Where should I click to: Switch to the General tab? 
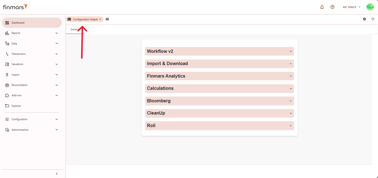pyautogui.click(x=75, y=29)
